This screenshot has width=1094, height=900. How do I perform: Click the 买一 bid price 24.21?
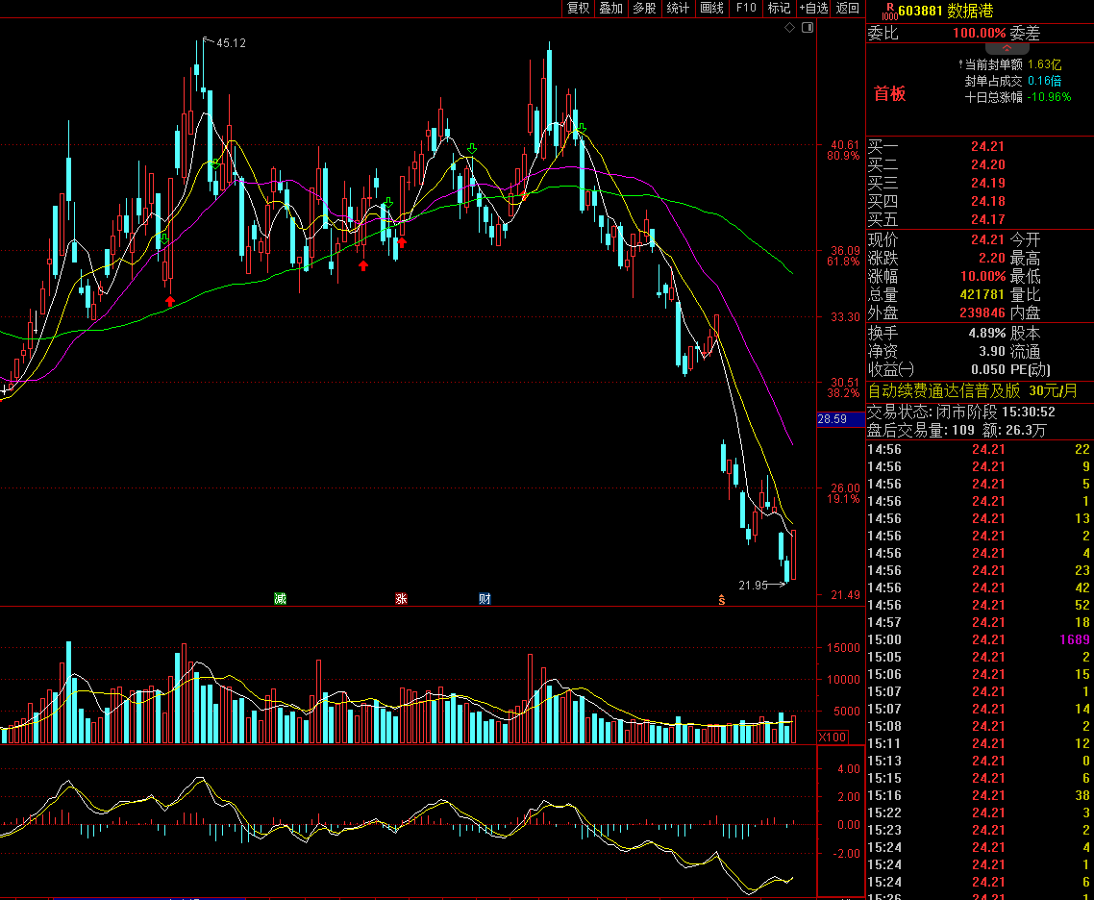coord(988,146)
